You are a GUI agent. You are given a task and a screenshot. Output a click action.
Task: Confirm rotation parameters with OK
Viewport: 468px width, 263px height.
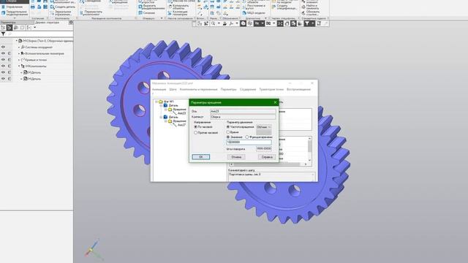coord(200,157)
